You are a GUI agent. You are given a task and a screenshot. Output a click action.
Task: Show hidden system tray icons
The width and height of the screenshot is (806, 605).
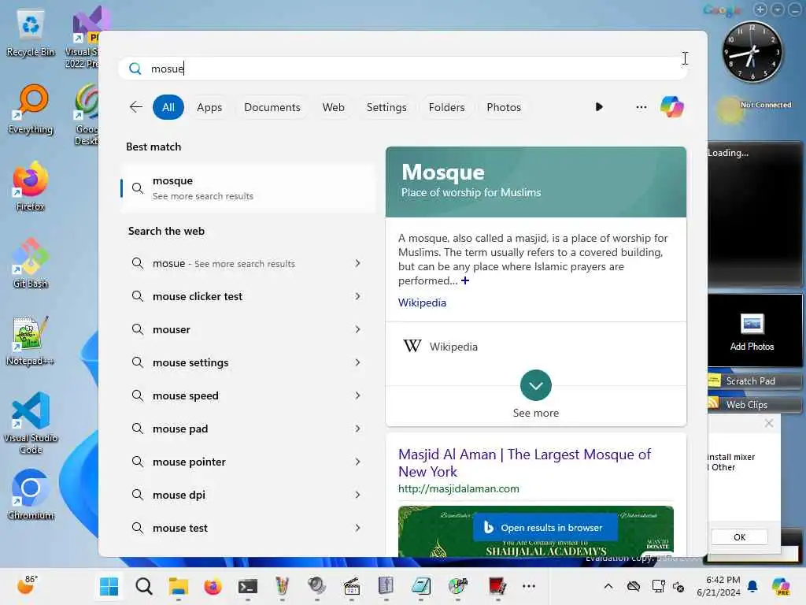click(608, 586)
